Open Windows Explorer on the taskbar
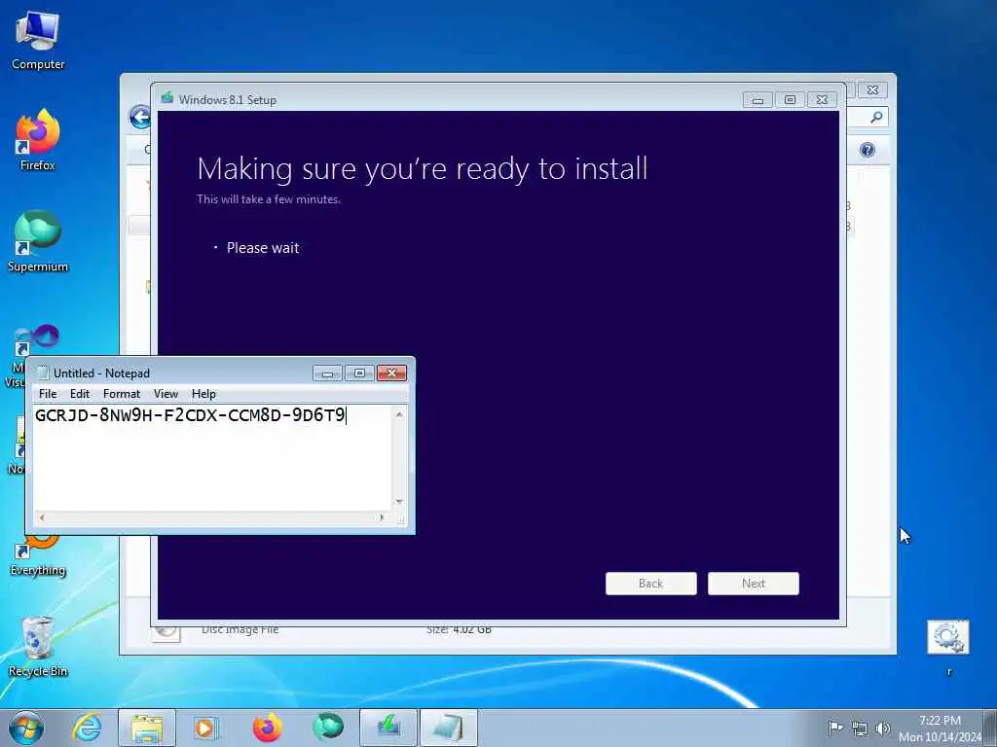This screenshot has height=747, width=997. 147,728
